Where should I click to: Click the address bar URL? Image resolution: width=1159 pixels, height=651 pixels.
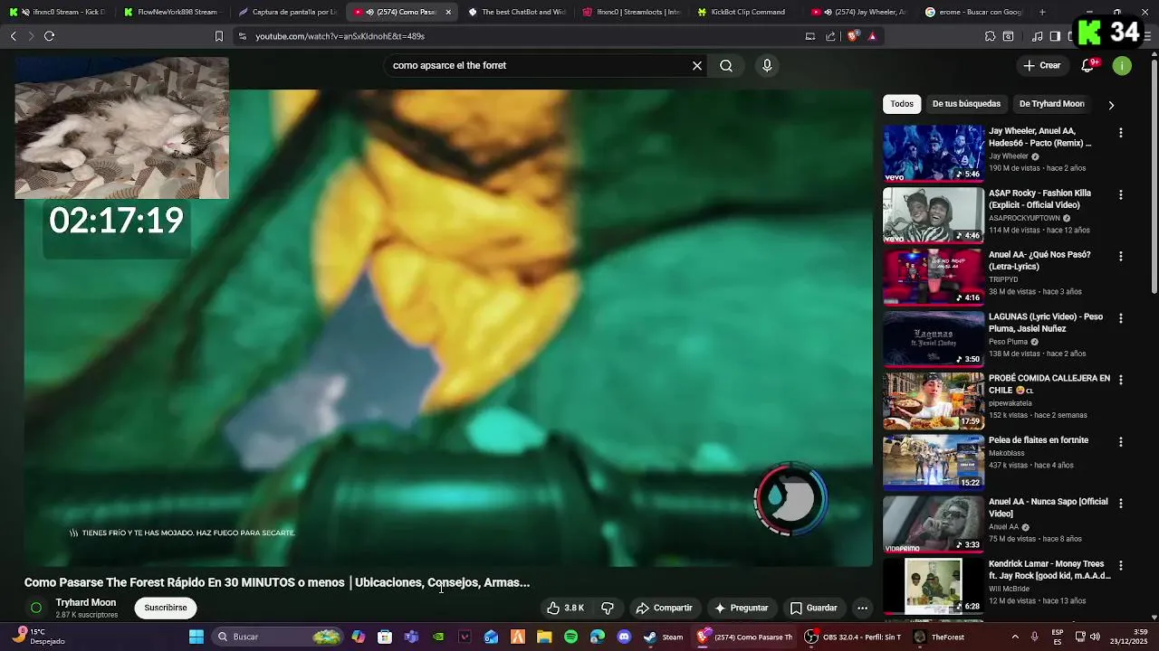tap(340, 36)
